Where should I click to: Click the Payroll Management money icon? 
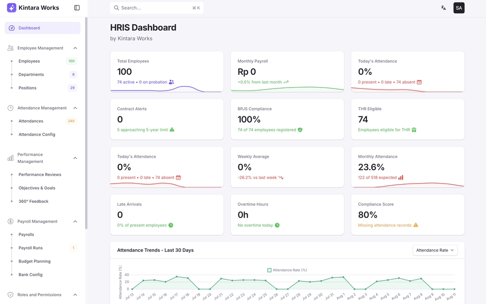coord(10,221)
